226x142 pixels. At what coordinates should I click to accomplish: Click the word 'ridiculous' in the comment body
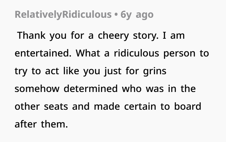tap(137, 53)
